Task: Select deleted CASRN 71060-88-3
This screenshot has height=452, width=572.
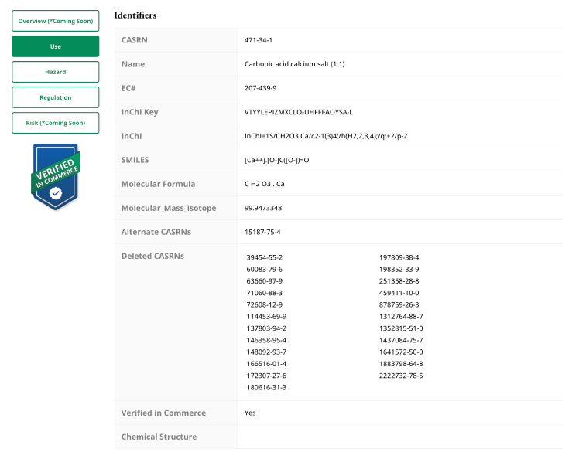Action: click(265, 293)
